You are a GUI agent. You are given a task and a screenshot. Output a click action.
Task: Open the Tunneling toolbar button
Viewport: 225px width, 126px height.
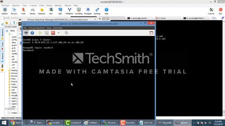click(79, 11)
